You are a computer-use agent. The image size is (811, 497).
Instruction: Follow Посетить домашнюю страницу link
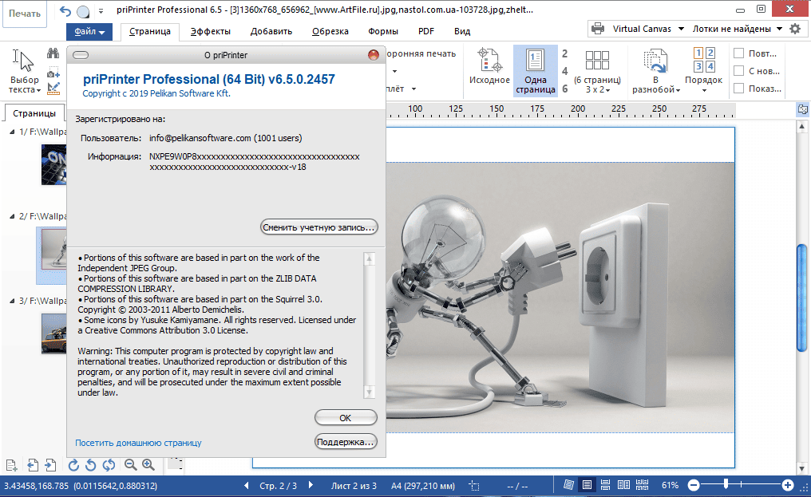138,443
